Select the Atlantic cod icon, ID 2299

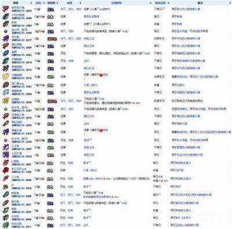click(6, 17)
